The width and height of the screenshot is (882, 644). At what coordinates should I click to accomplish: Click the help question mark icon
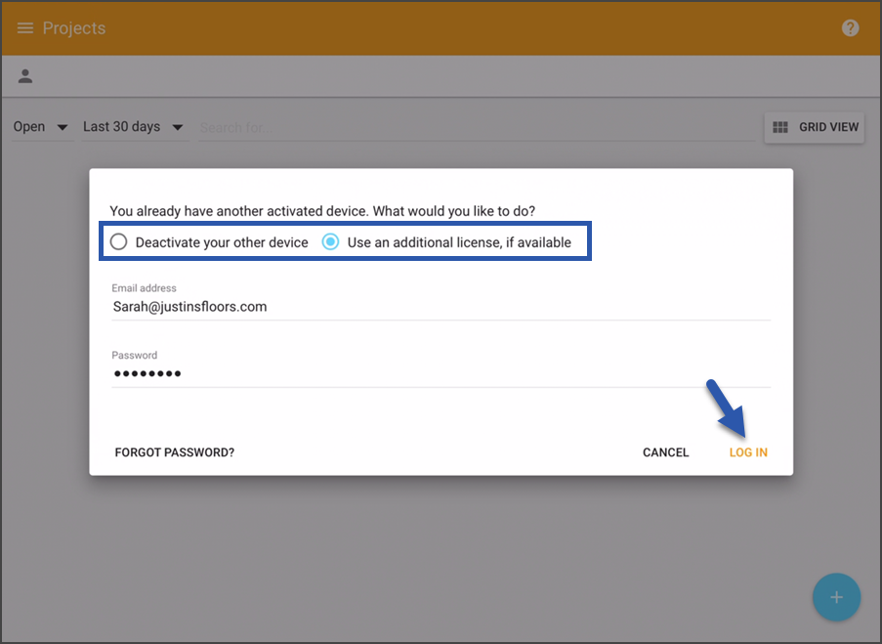(x=850, y=27)
